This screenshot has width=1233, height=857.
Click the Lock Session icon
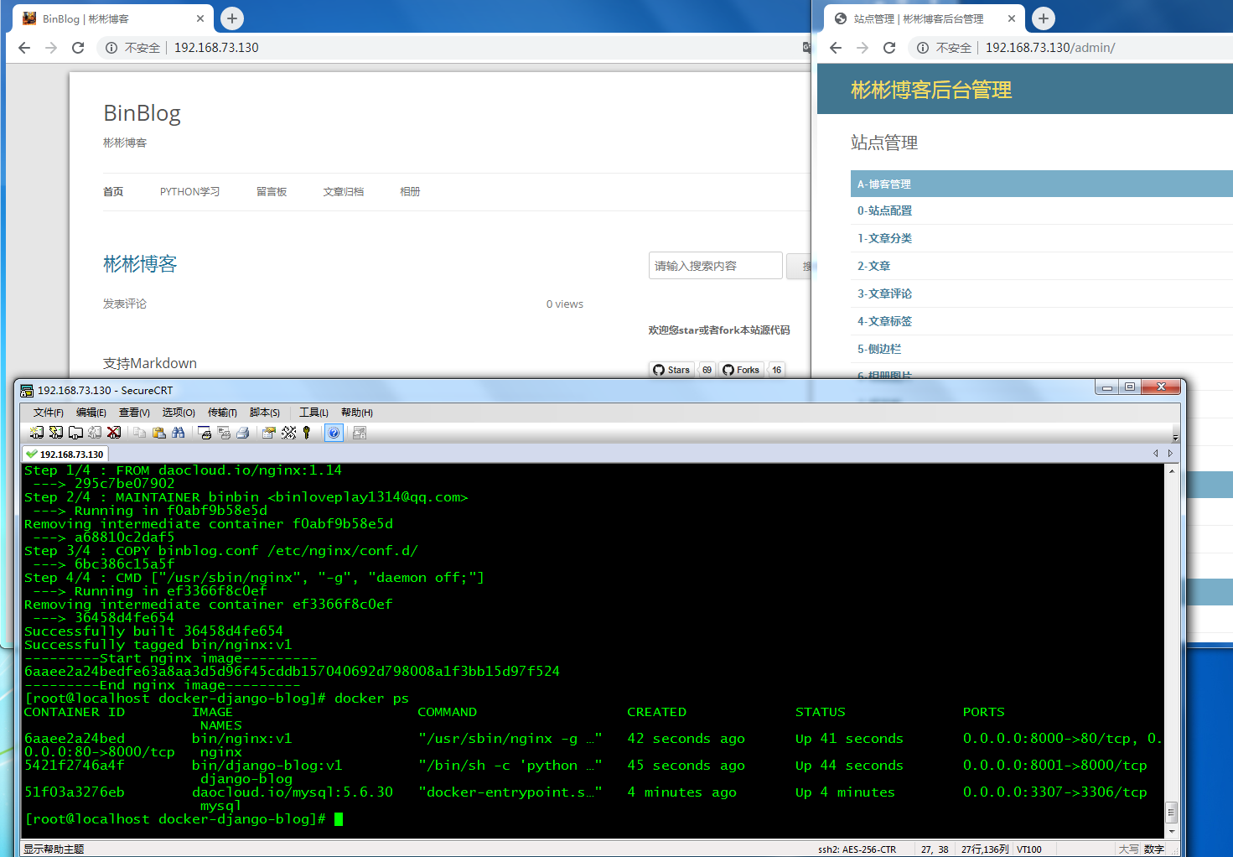(x=360, y=433)
